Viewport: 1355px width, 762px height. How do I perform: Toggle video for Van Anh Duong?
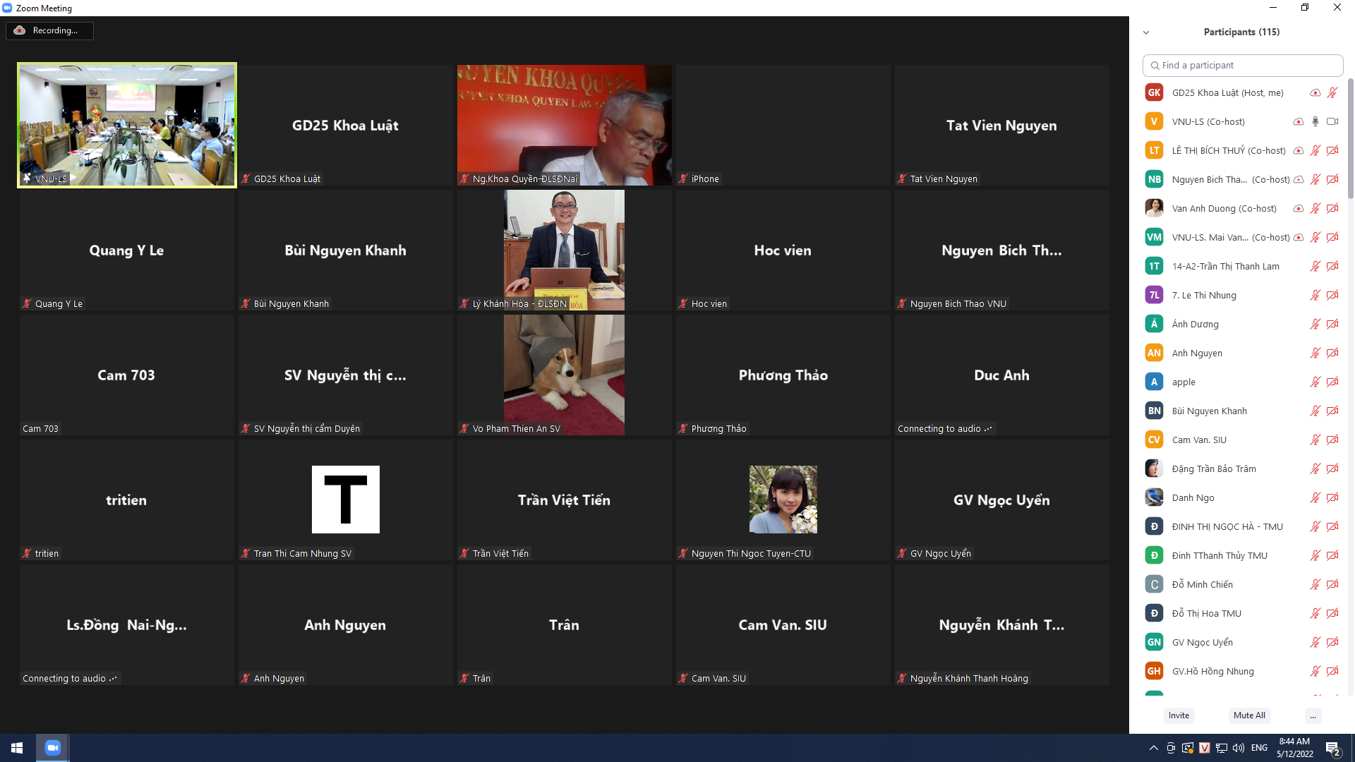1332,208
